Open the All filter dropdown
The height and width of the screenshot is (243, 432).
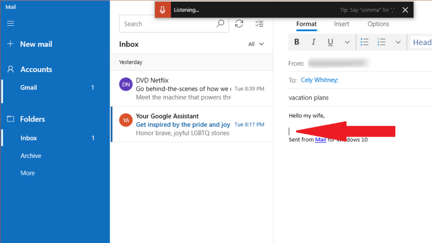coord(256,44)
